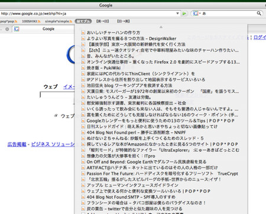Click feed icon beside おいしいチャーハンの作り方

pyautogui.click(x=83, y=33)
